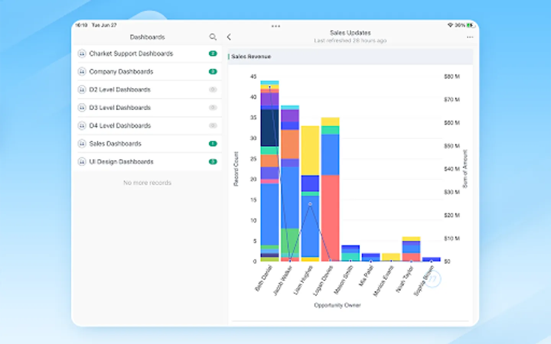Tap the small bar for Mason Smith
This screenshot has width=551, height=344.
(x=350, y=253)
